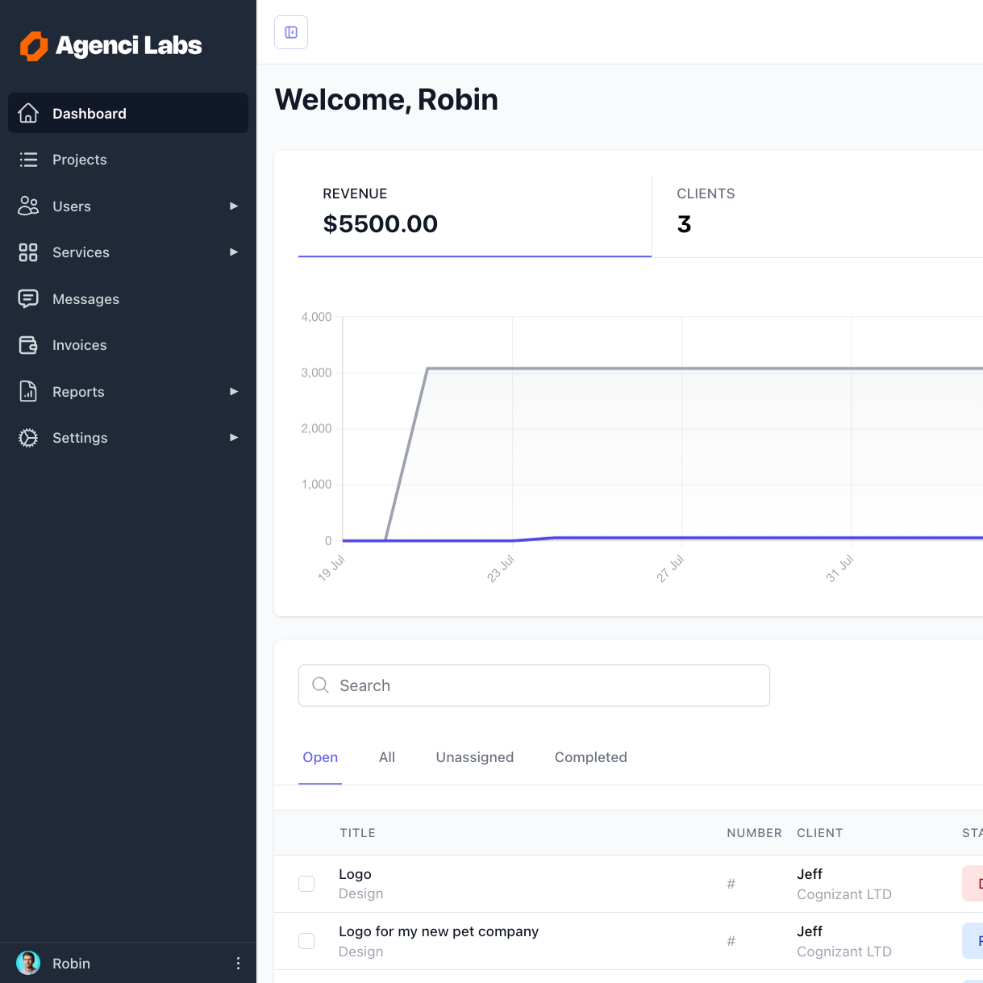Image resolution: width=983 pixels, height=983 pixels.
Task: Collapse the sidebar with the top-left panel icon
Action: pyautogui.click(x=290, y=32)
